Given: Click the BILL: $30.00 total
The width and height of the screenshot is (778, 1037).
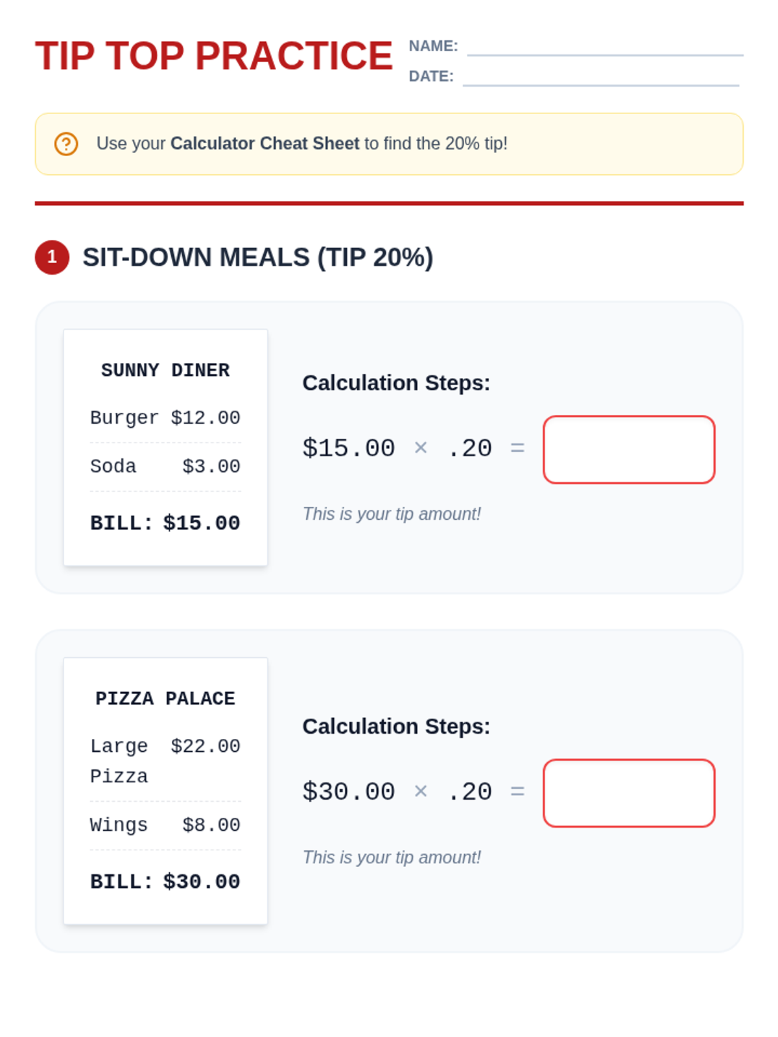Looking at the screenshot, I should pos(165,881).
